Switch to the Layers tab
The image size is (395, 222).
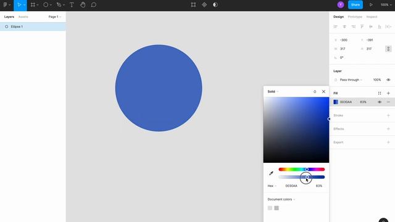pyautogui.click(x=9, y=17)
